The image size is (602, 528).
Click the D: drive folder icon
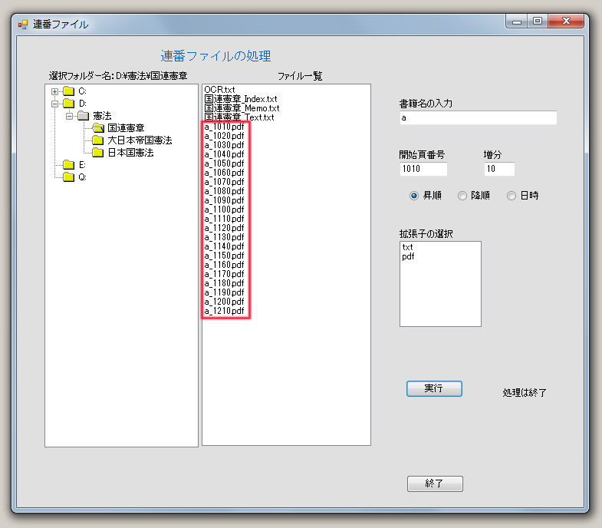(69, 104)
